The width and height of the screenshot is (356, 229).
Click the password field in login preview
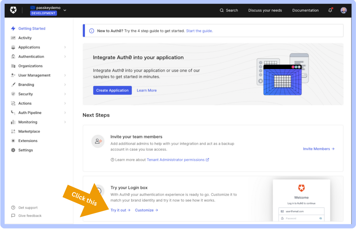point(301,218)
